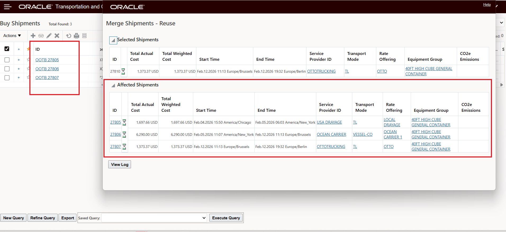Screen dimensions: 506x232
Task: Collapse the Affected Shipments section
Action: tap(113, 85)
